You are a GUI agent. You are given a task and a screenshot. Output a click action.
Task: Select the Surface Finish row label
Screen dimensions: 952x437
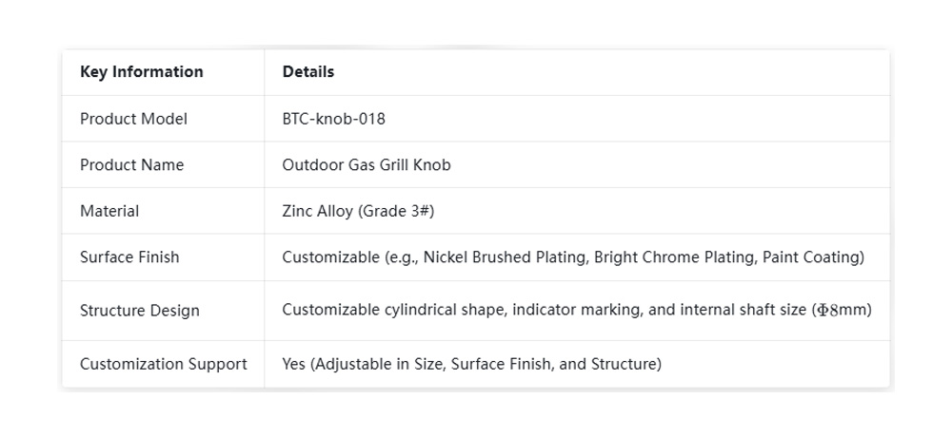[x=129, y=256]
